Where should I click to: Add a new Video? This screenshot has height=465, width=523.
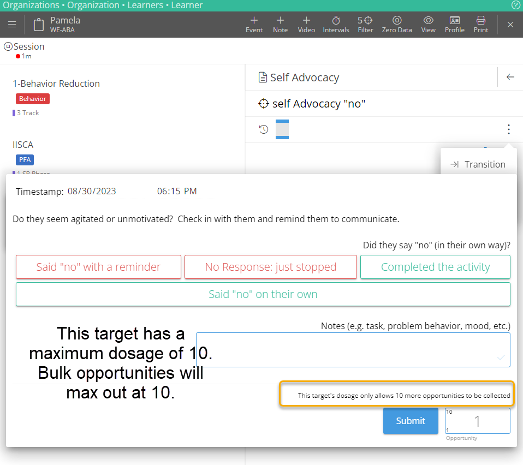click(306, 25)
